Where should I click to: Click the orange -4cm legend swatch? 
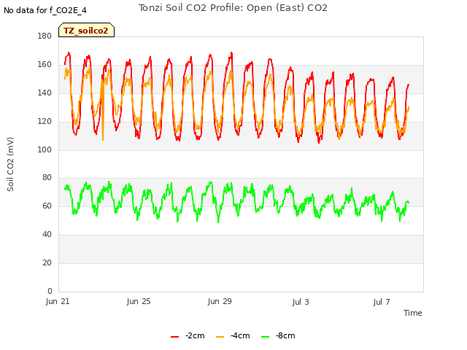[x=220, y=337]
